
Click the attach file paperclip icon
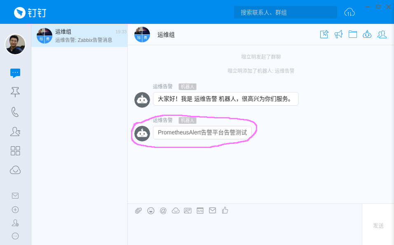point(138,210)
